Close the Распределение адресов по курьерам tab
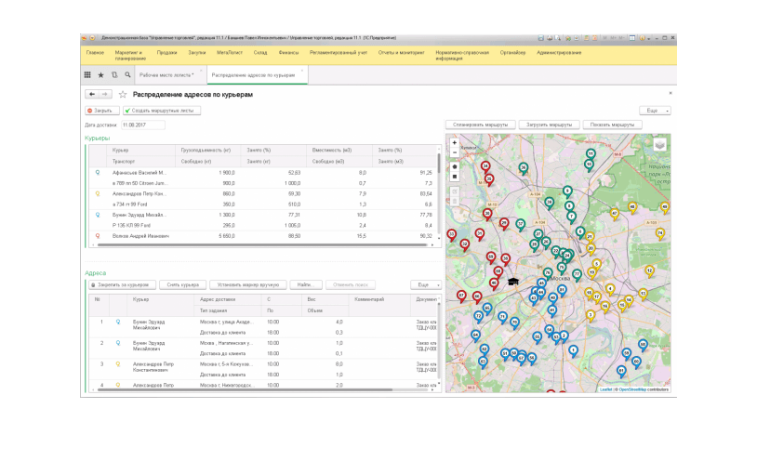The height and width of the screenshot is (461, 757). point(302,71)
